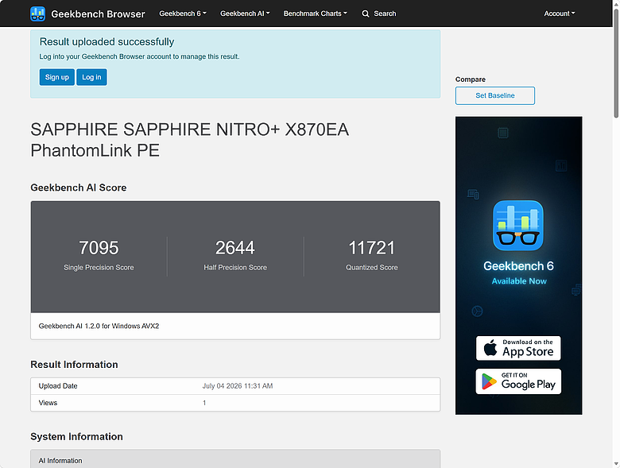The width and height of the screenshot is (620, 468).
Task: Click the Sign up button
Action: [57, 77]
